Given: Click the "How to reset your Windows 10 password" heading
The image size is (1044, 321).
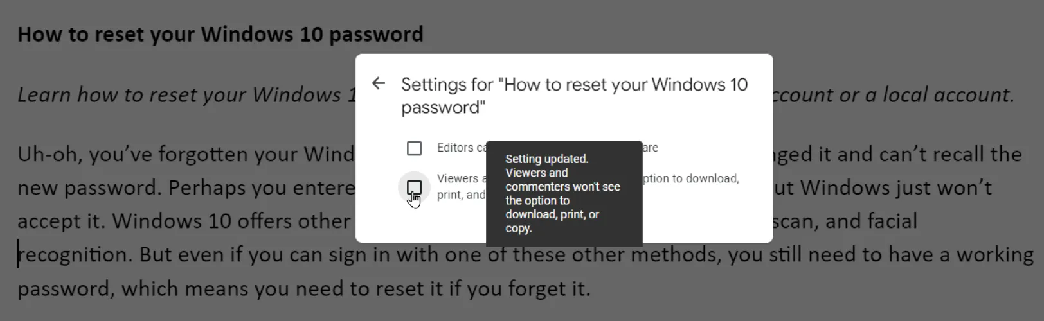Looking at the screenshot, I should (220, 34).
